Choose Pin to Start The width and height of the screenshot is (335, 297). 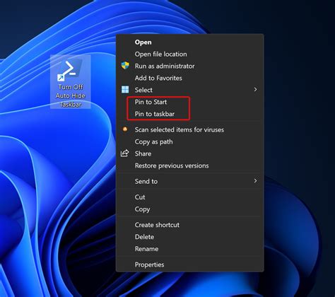[x=190, y=102]
